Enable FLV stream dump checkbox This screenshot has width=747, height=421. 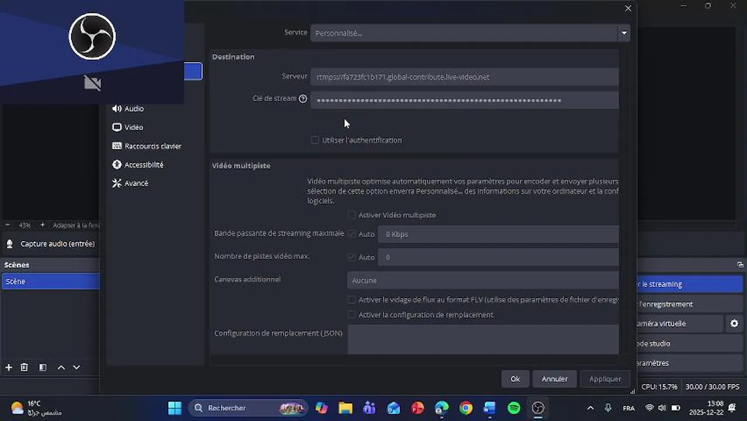click(351, 299)
